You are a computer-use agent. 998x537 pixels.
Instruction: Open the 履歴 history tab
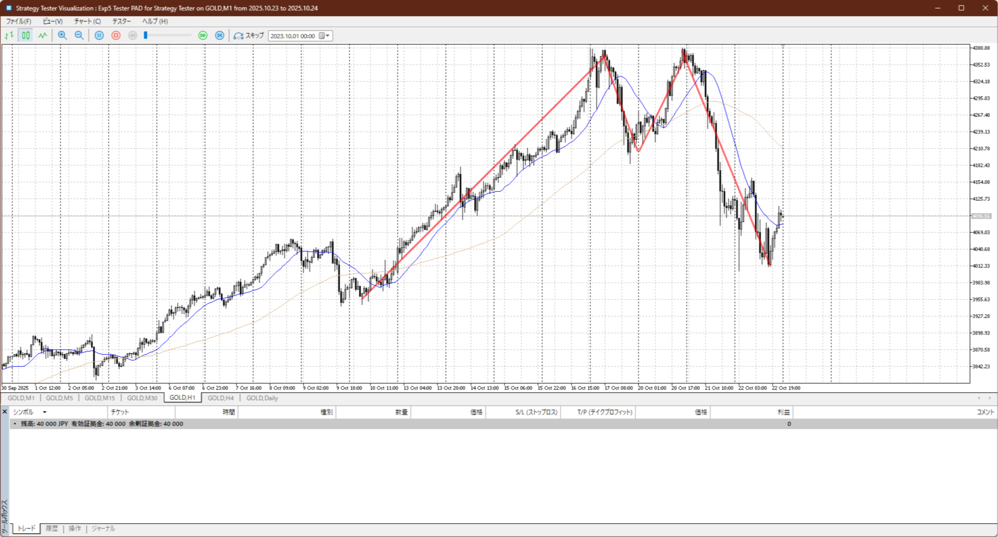point(51,529)
